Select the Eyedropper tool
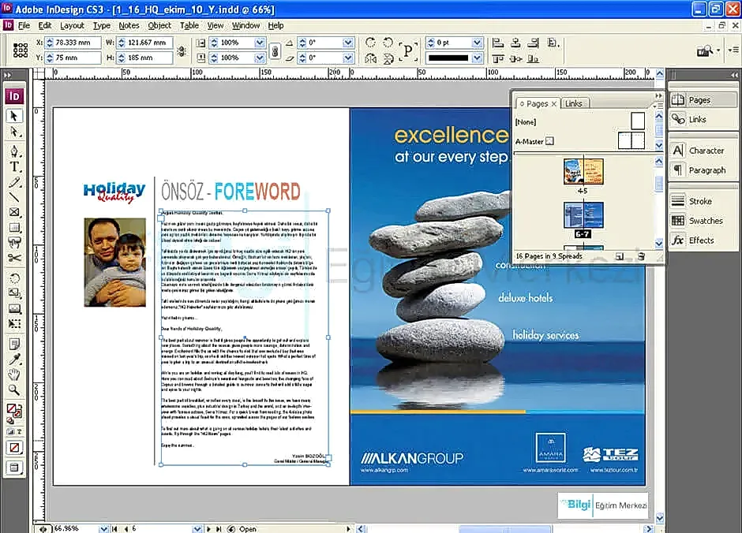This screenshot has height=533, width=742. pyautogui.click(x=14, y=360)
